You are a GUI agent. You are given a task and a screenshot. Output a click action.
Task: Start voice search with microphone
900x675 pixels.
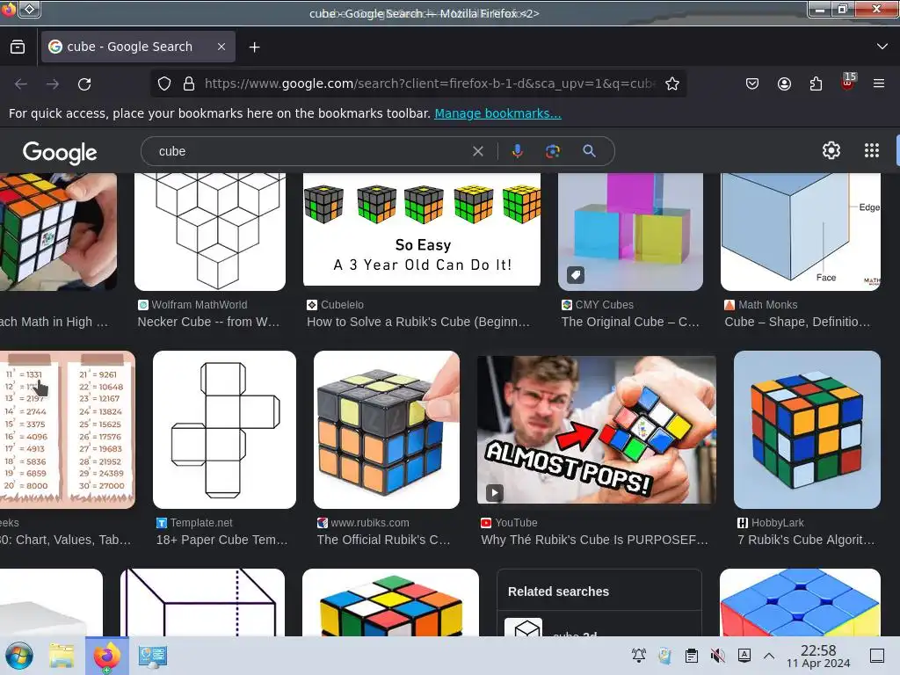[517, 151]
